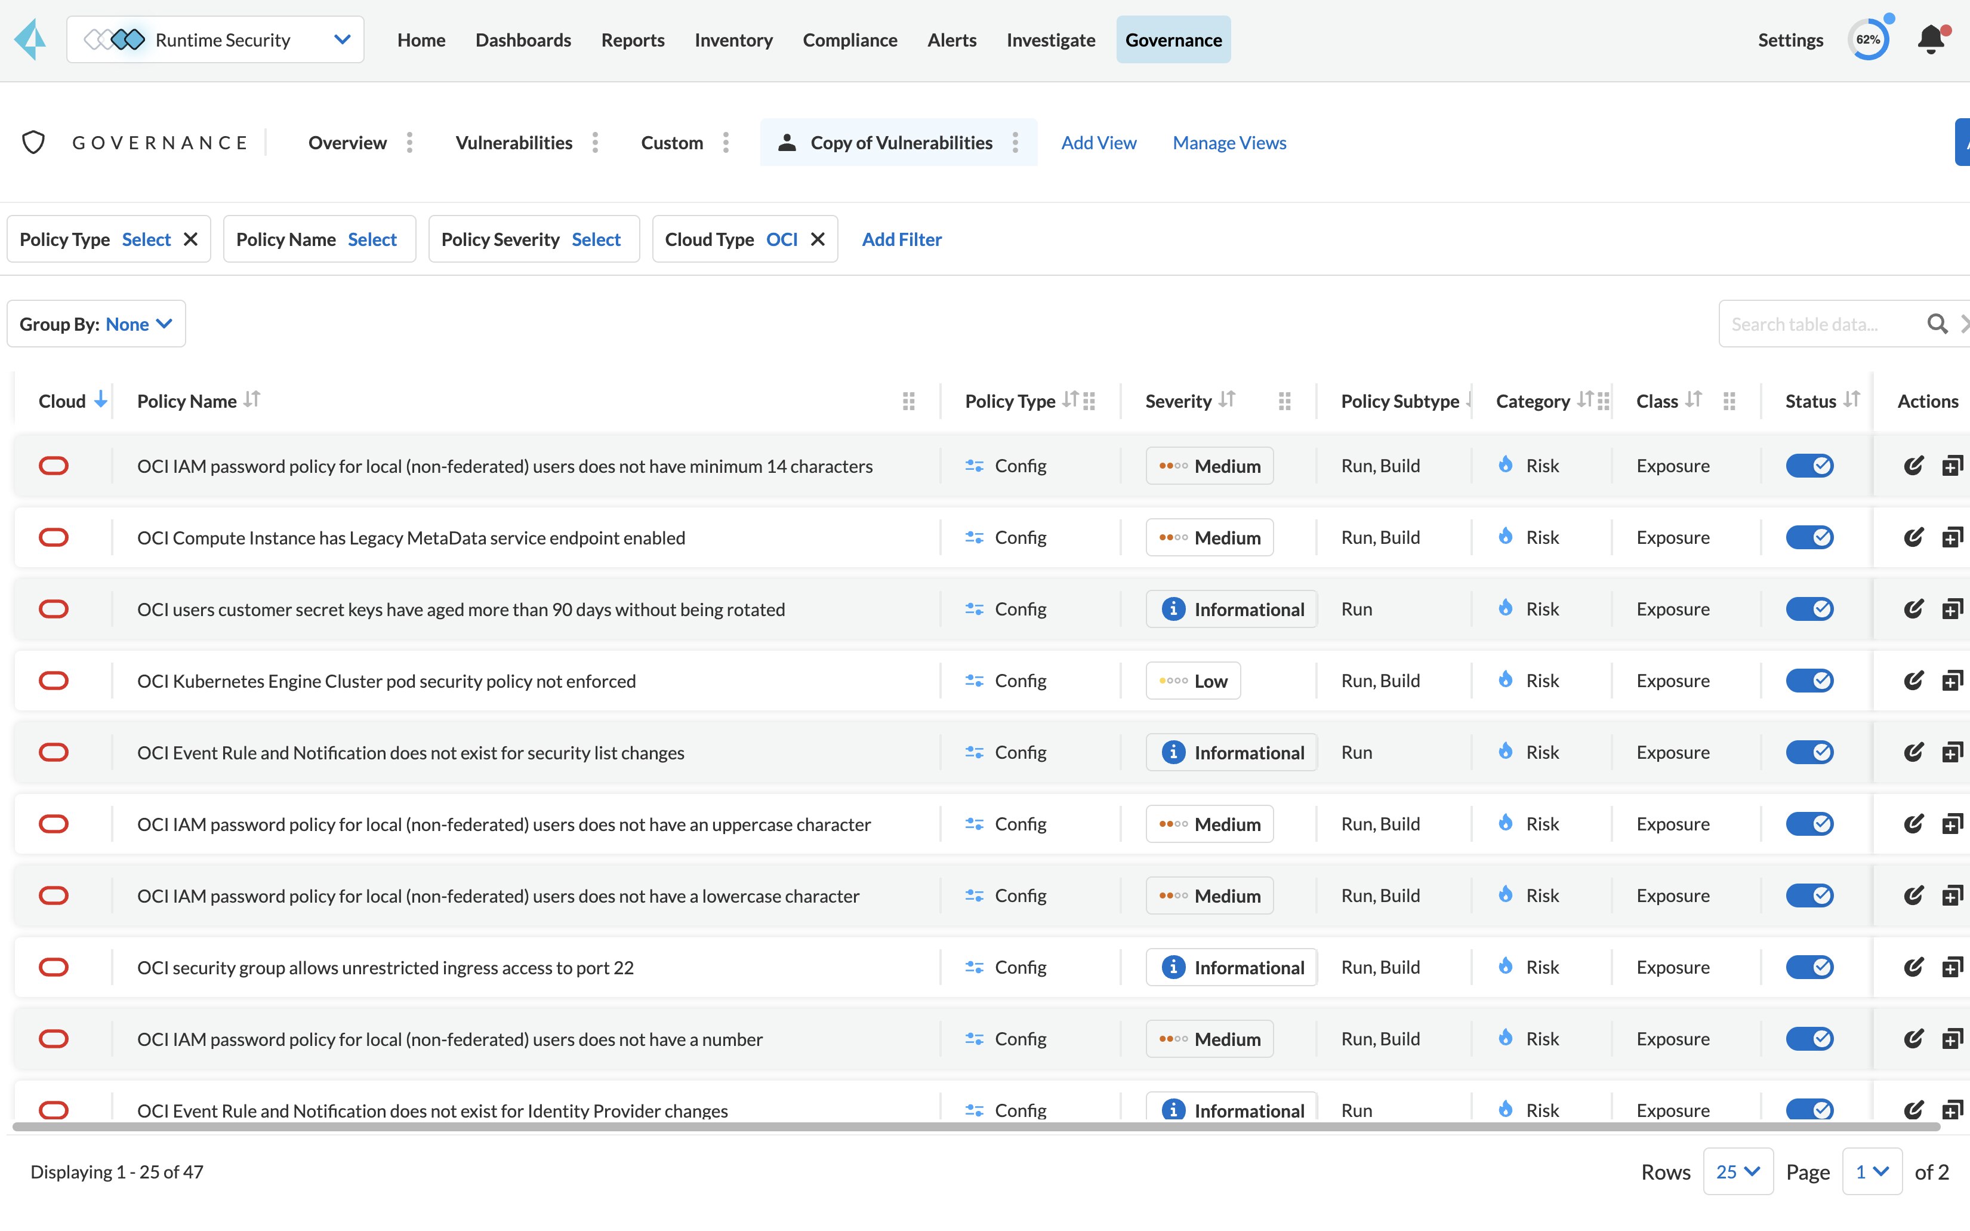Click the Add Filter link

901,239
